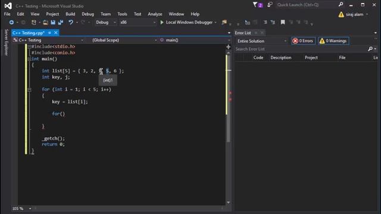Viewport: 381px width, 214px height.
Task: Sort by the File column header
Action: pos(342,58)
